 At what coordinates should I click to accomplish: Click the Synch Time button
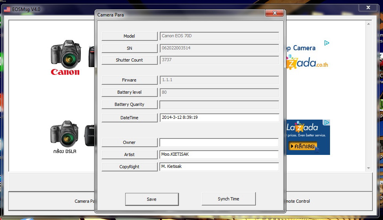click(228, 199)
